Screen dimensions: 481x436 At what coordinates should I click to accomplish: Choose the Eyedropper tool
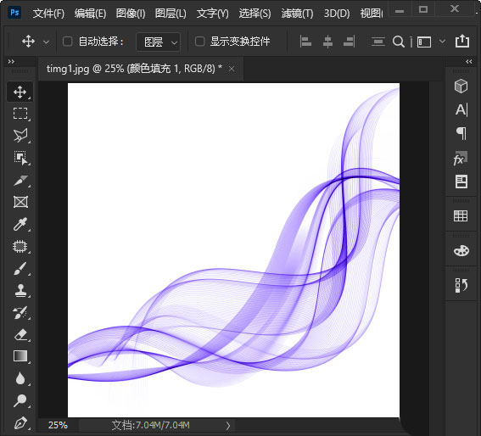point(20,224)
